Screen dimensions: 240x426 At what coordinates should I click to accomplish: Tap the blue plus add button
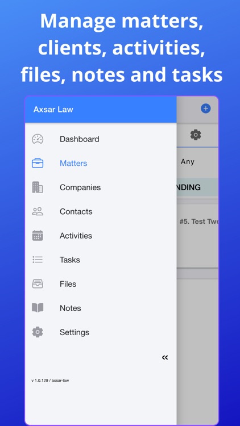click(x=206, y=108)
